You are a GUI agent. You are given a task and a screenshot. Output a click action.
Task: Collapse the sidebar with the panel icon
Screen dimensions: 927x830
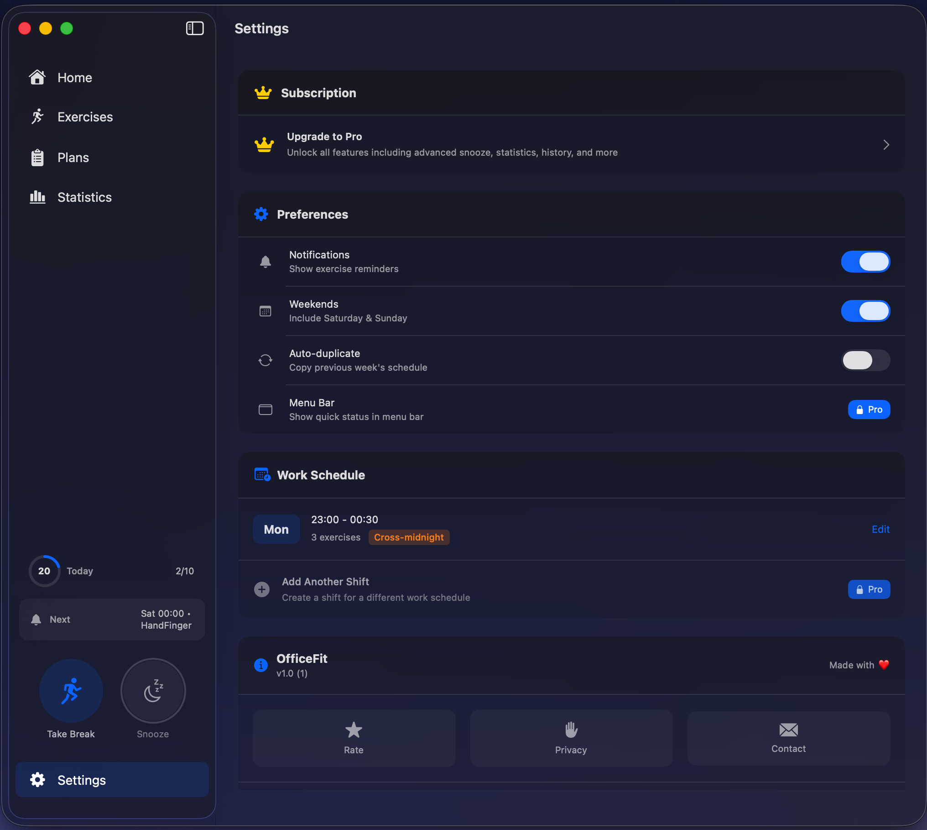[195, 28]
